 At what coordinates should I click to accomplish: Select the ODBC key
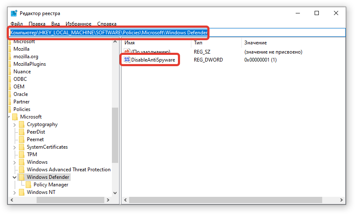pyautogui.click(x=20, y=79)
